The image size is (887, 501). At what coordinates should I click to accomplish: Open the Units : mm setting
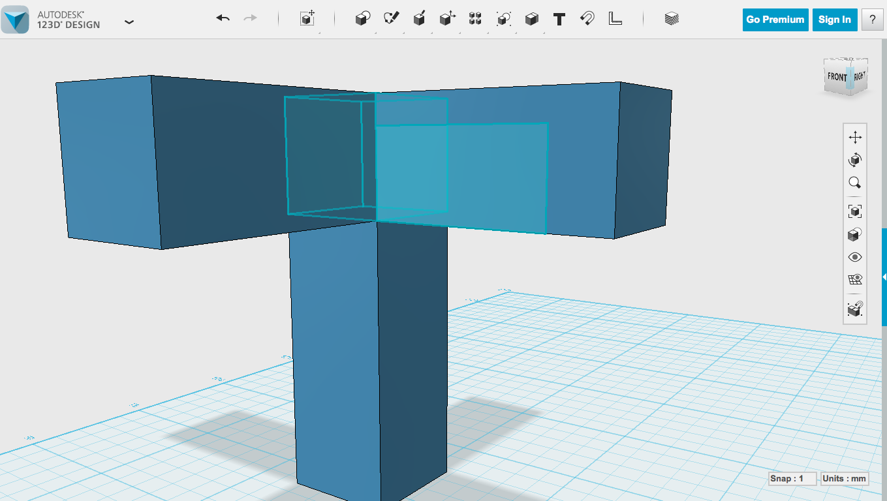click(845, 479)
